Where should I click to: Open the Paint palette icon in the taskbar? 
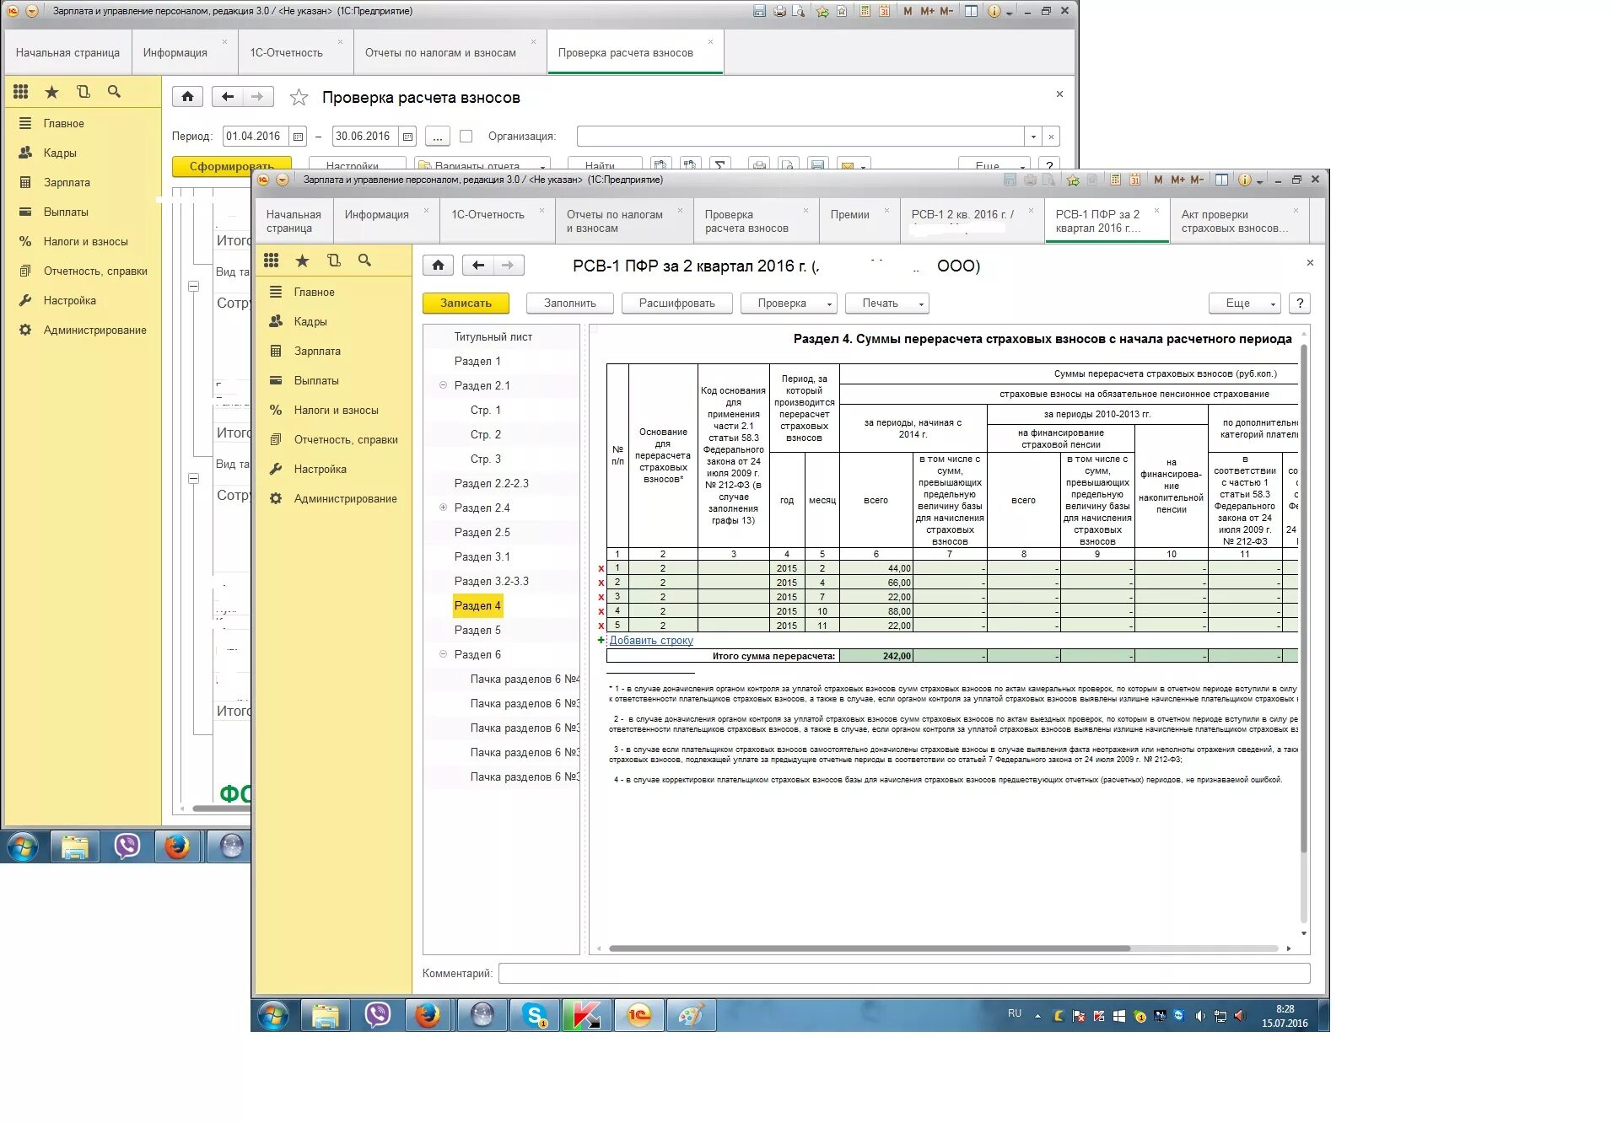pos(691,1015)
